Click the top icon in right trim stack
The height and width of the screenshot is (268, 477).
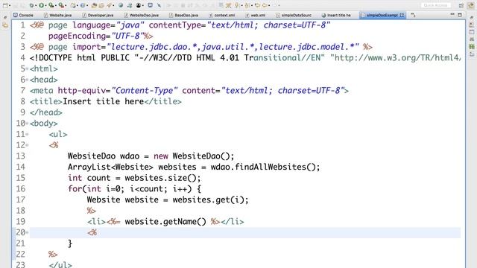472,17
